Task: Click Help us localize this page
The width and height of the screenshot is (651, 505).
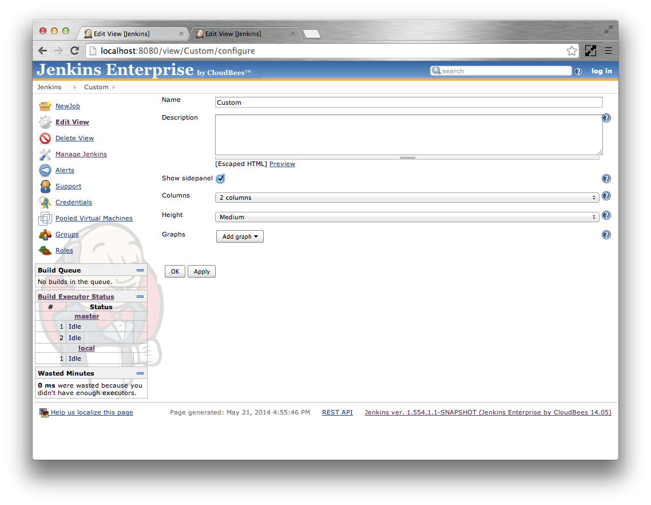Action: [x=92, y=412]
